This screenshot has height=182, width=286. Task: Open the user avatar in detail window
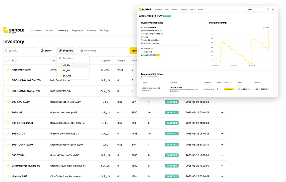[x=273, y=9]
